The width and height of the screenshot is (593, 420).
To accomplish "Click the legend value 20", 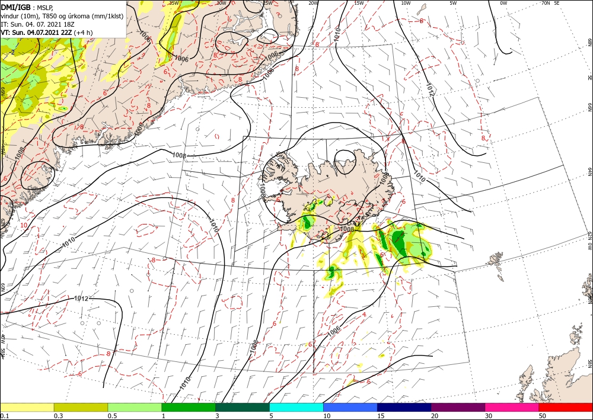I will pyautogui.click(x=435, y=416).
